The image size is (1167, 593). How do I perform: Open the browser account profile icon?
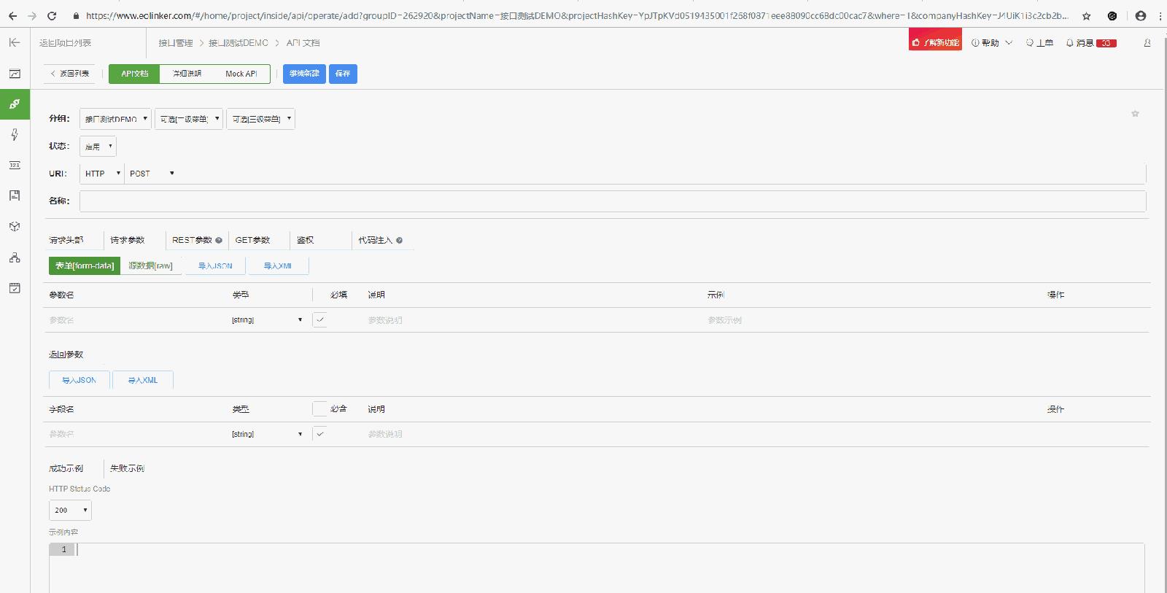click(1141, 15)
